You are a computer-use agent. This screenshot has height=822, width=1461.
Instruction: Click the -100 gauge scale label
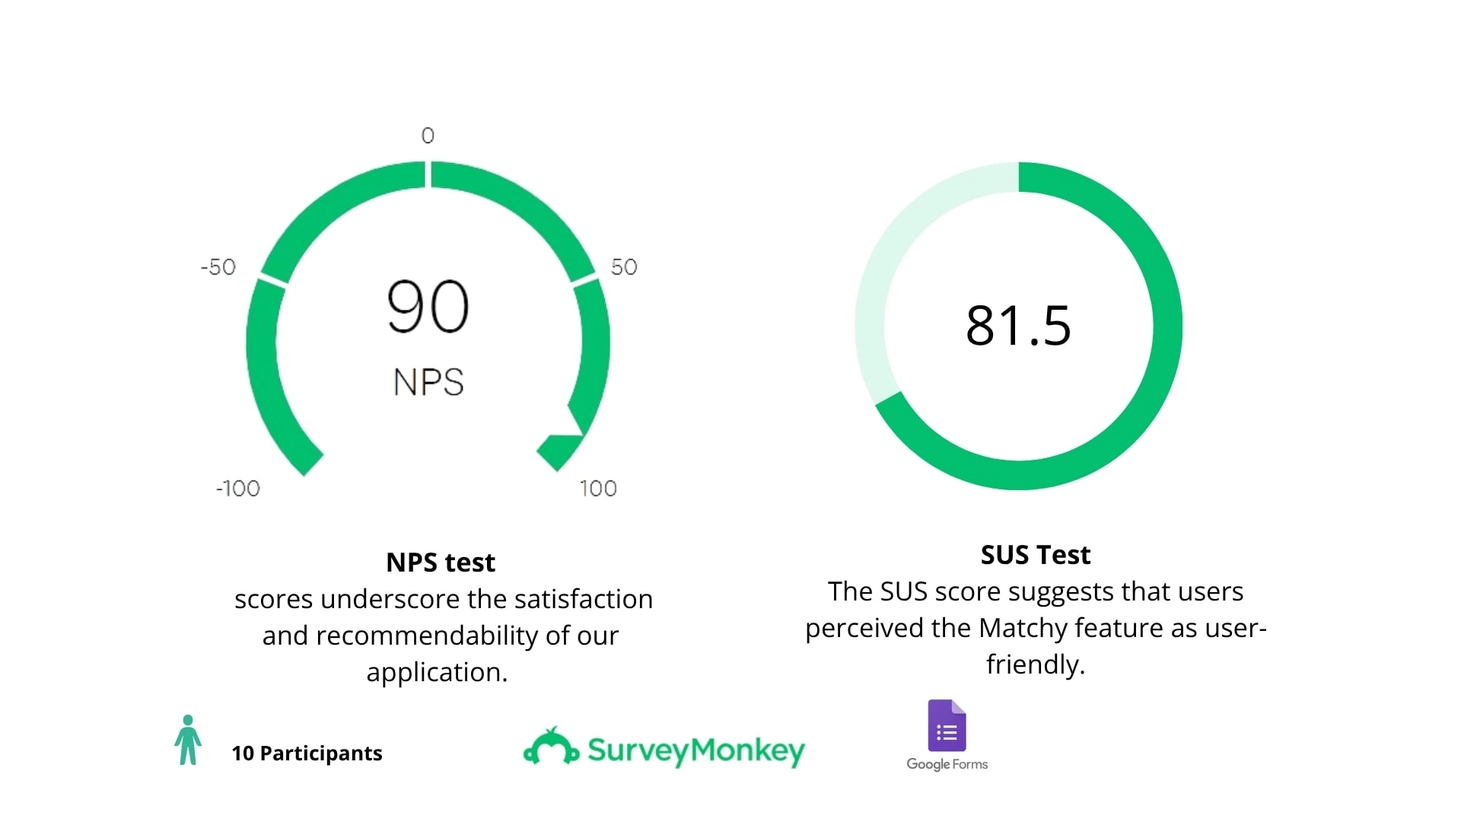click(238, 488)
